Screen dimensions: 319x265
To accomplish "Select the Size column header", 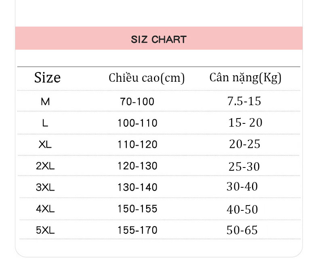I will [47, 78].
